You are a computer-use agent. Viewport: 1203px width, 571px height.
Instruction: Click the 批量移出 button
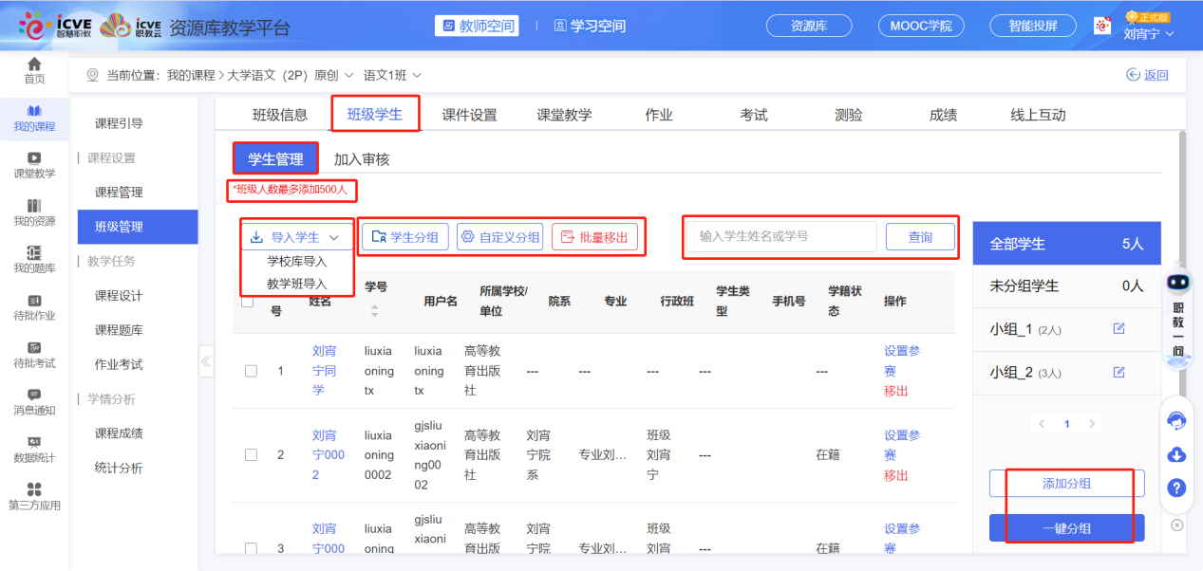[594, 237]
